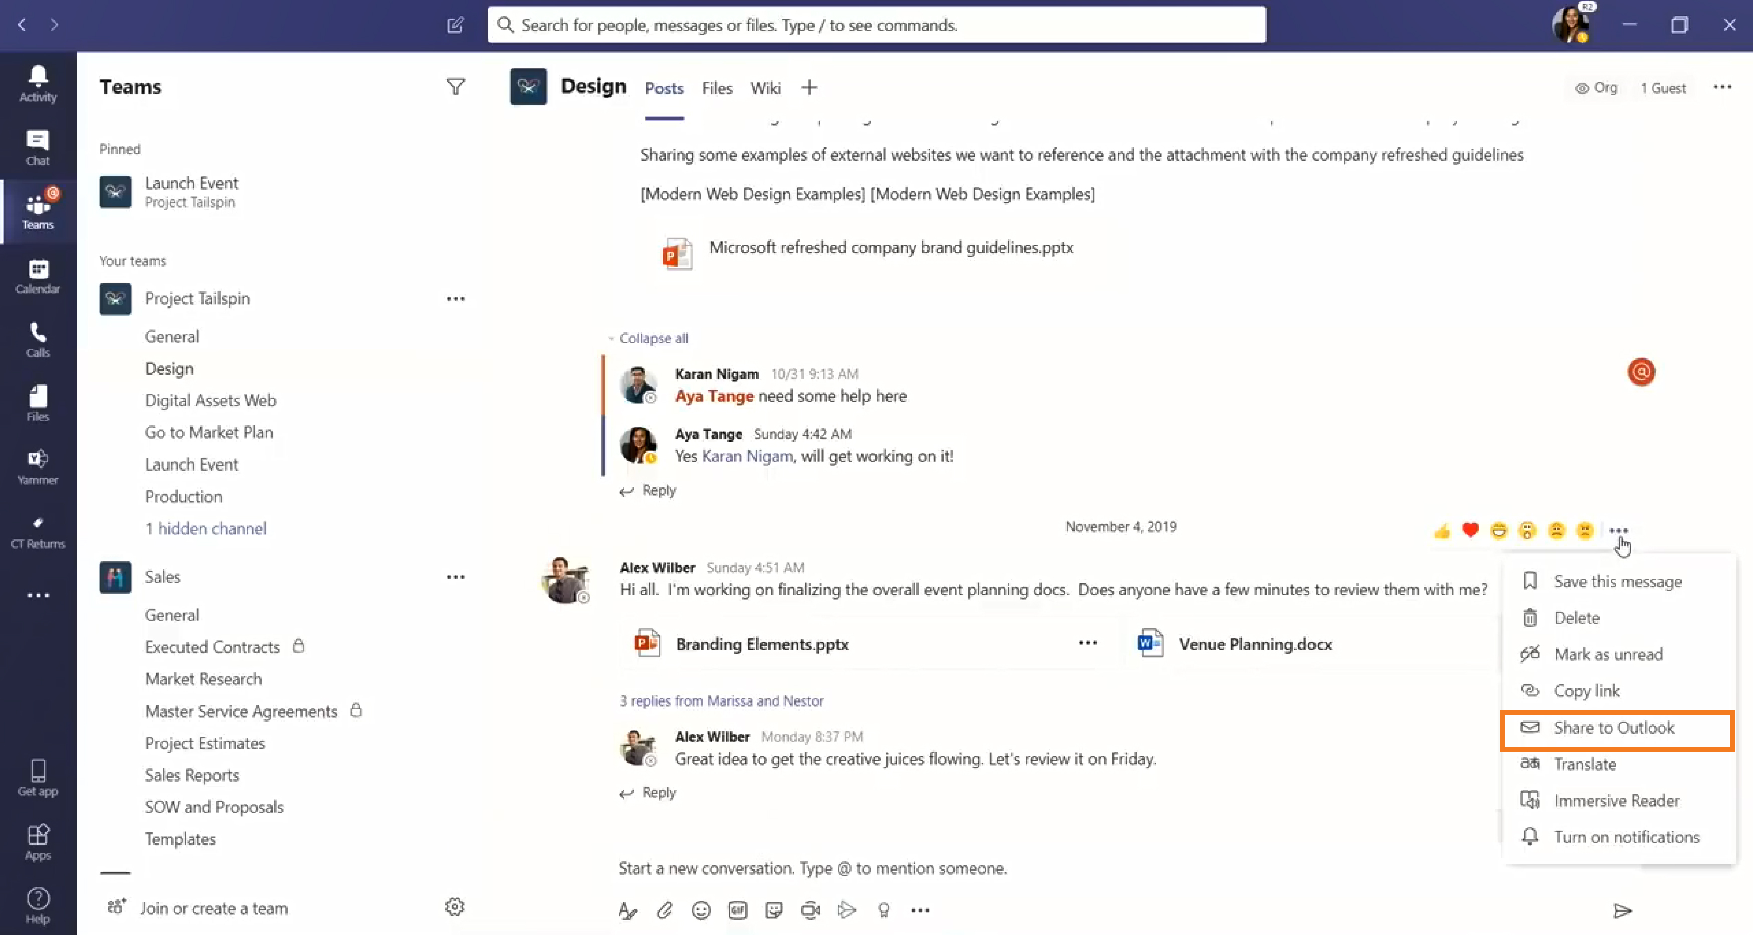1753x935 pixels.
Task: Click Get app in left rail
Action: 38,778
